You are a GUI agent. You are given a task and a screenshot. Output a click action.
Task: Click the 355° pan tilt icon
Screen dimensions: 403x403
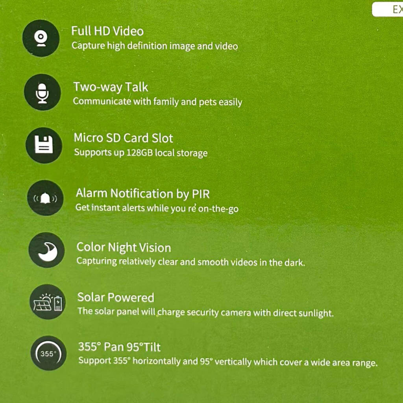click(48, 353)
